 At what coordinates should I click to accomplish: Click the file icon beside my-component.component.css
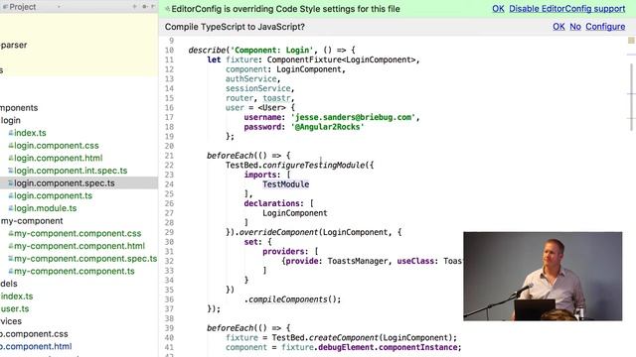11,233
